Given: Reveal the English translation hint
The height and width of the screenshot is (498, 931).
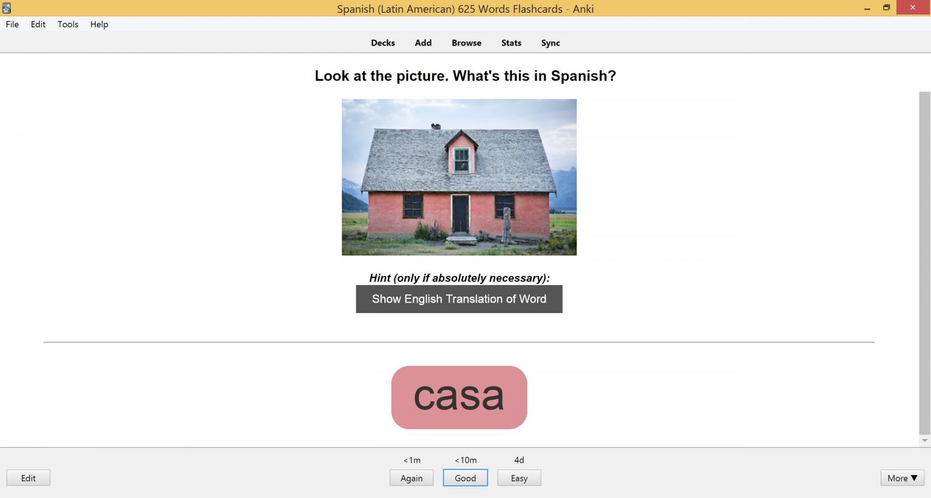Looking at the screenshot, I should click(459, 298).
